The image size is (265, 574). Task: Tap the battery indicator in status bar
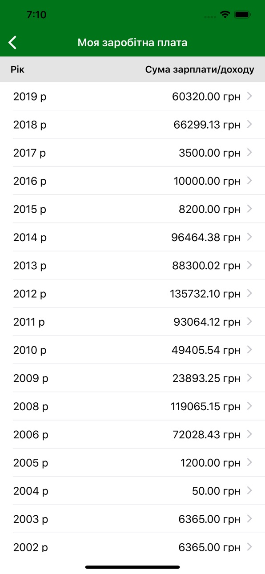pyautogui.click(x=243, y=15)
